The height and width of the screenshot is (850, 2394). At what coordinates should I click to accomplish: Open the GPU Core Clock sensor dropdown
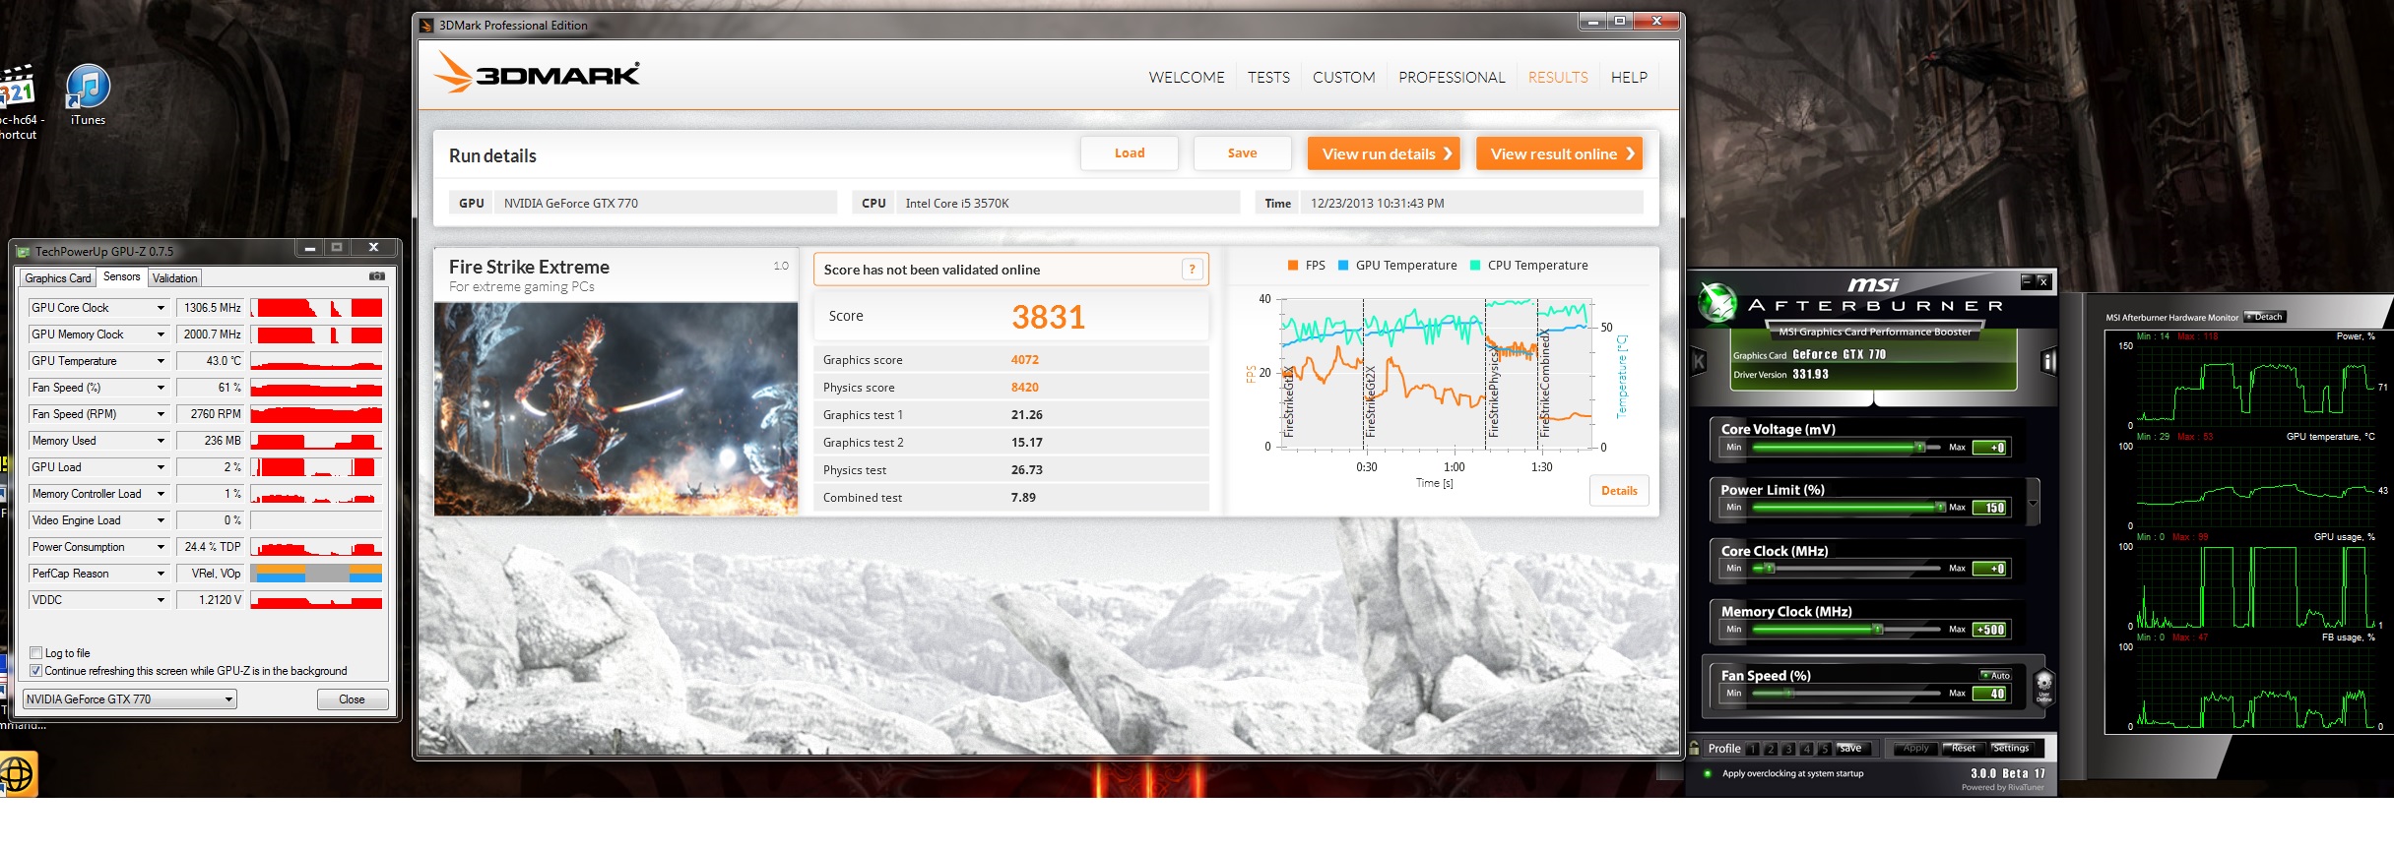[161, 308]
